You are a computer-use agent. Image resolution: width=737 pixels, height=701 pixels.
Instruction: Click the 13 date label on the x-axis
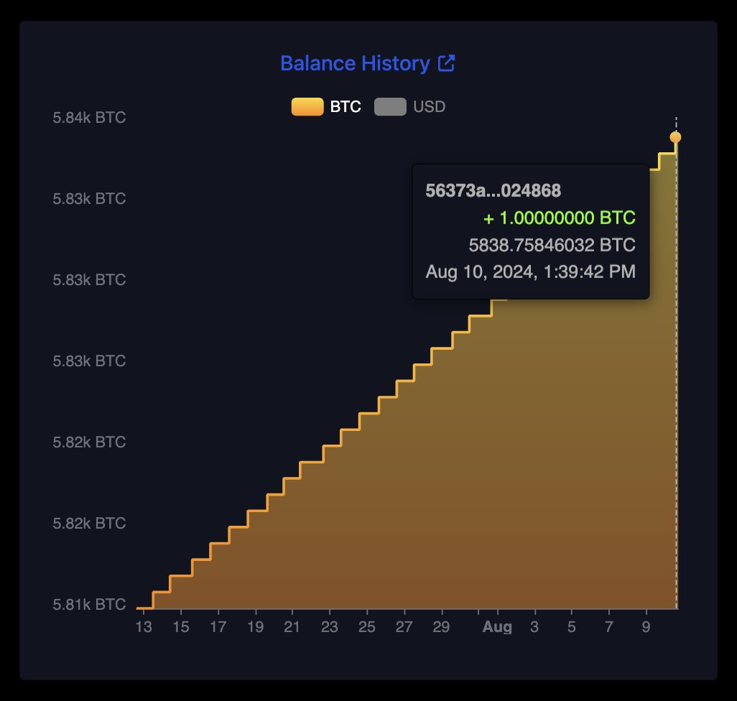pyautogui.click(x=143, y=627)
